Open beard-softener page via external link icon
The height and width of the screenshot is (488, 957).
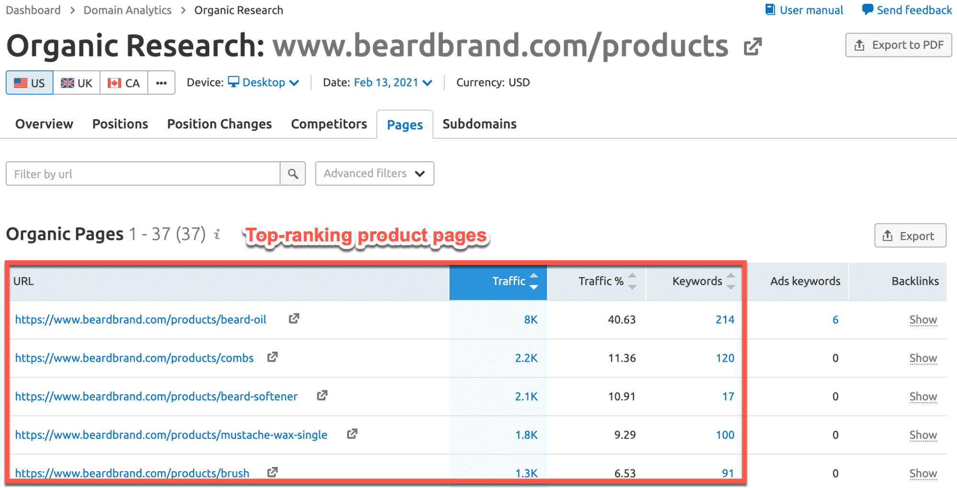[x=322, y=395]
